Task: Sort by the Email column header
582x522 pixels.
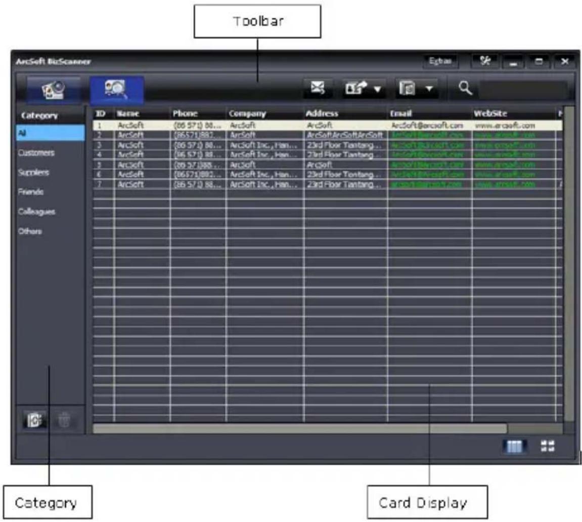Action: coord(430,114)
